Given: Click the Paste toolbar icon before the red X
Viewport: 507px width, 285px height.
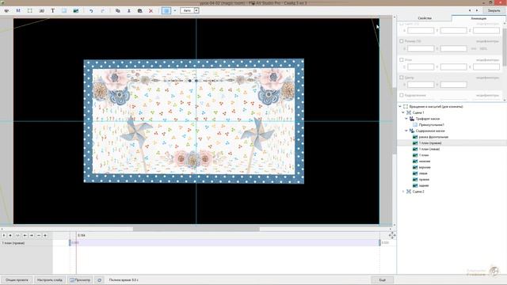Looking at the screenshot, I should (x=139, y=10).
